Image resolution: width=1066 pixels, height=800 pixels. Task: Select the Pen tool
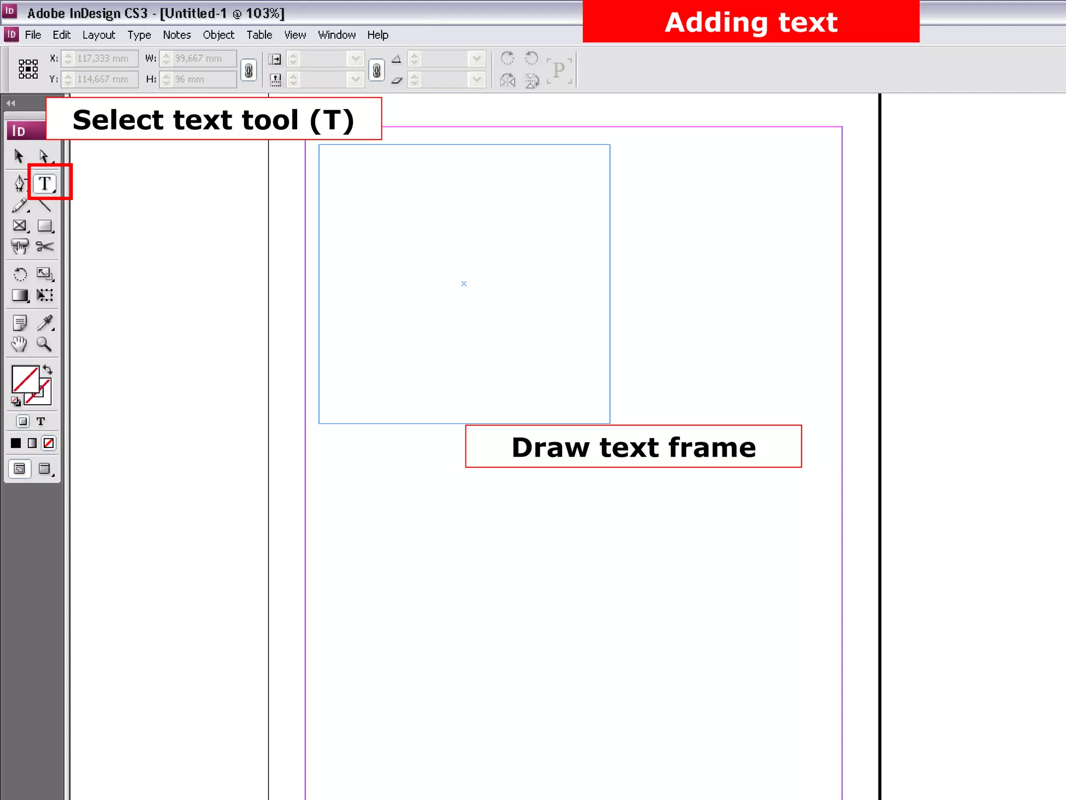coord(19,183)
